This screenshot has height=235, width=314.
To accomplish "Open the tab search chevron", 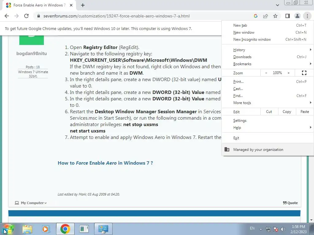I will click(x=277, y=5).
